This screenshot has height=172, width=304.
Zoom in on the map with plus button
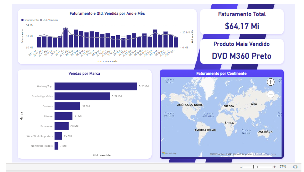[271, 82]
